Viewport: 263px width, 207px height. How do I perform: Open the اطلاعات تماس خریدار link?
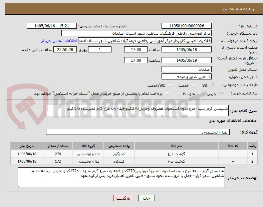59,41
